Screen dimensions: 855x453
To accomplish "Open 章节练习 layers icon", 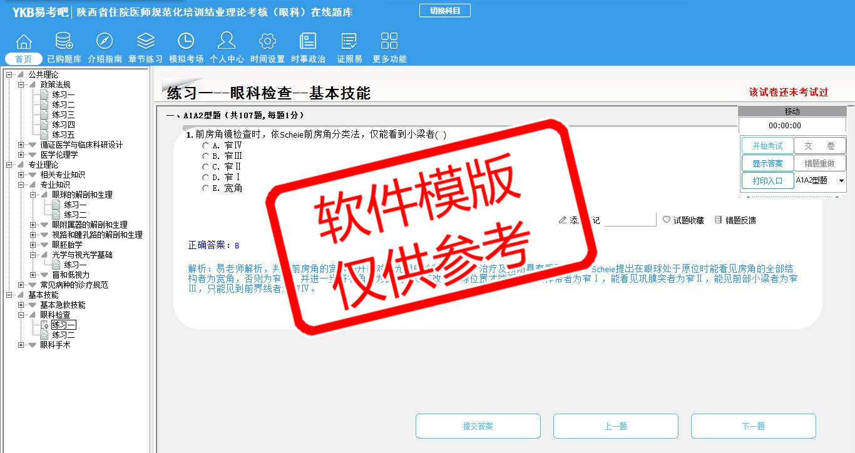I will (145, 42).
